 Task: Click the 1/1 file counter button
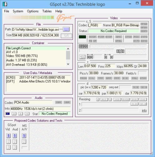(66, 36)
